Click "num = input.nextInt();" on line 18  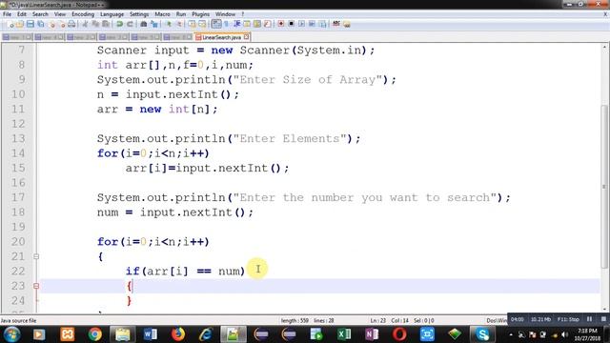click(175, 212)
